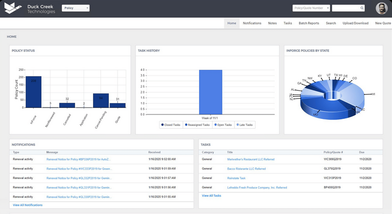Open the Policy dropdown in header
This screenshot has width=392, height=214.
click(75, 8)
